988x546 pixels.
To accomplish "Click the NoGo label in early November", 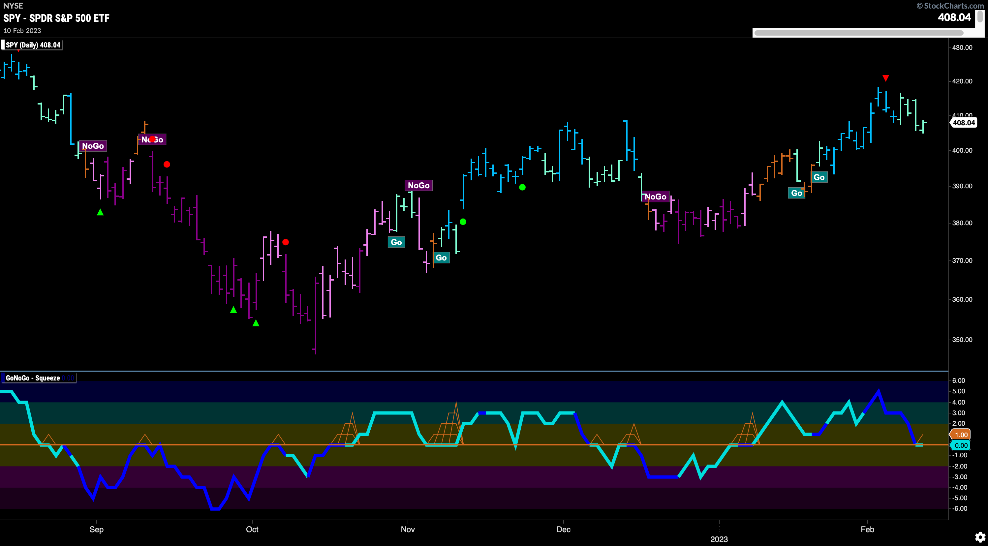I will click(418, 185).
